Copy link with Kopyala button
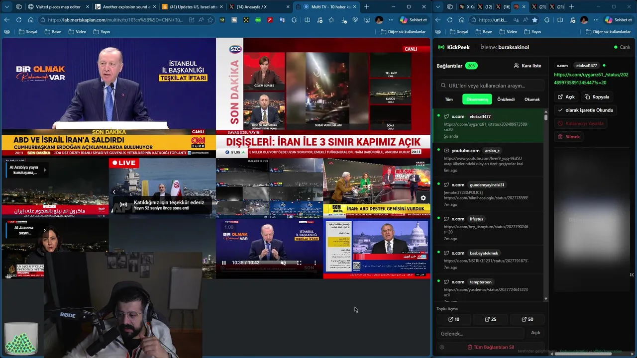This screenshot has height=358, width=637. coord(597,97)
